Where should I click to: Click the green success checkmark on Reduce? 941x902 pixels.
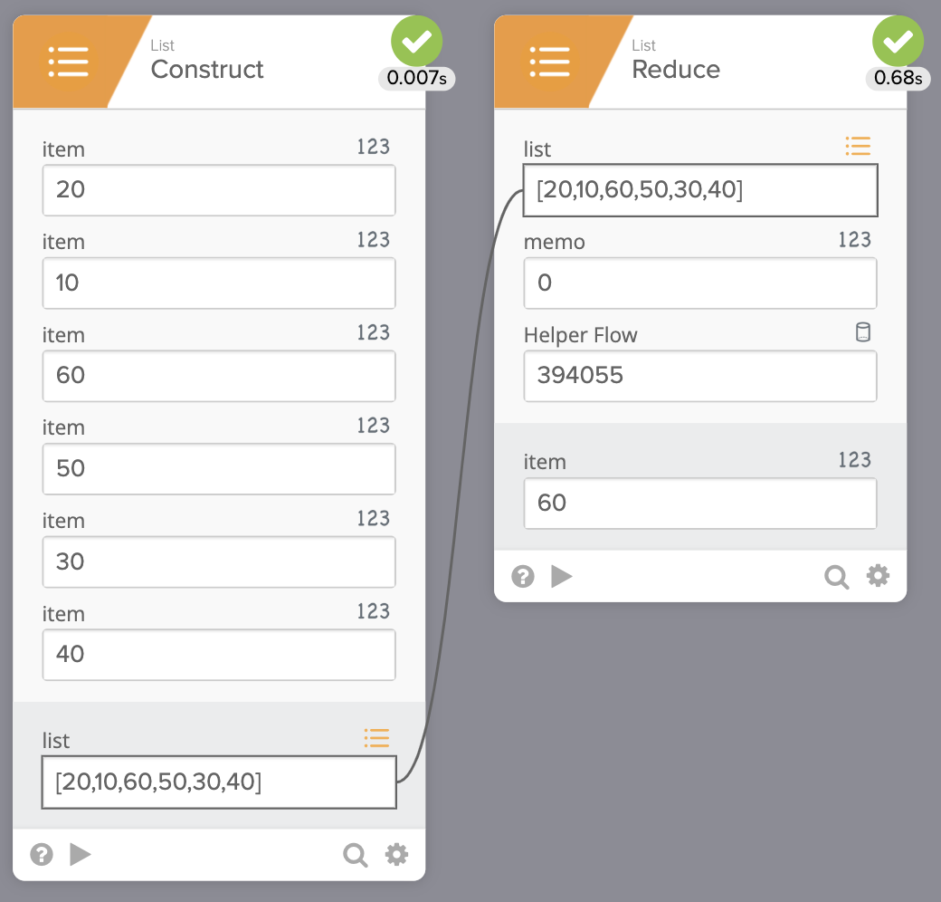898,42
